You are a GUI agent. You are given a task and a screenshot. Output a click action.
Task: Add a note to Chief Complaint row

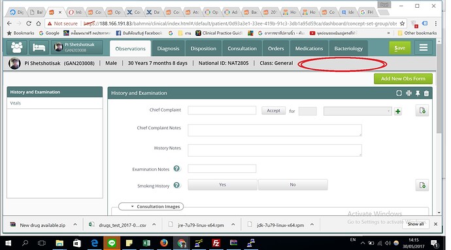(422, 110)
